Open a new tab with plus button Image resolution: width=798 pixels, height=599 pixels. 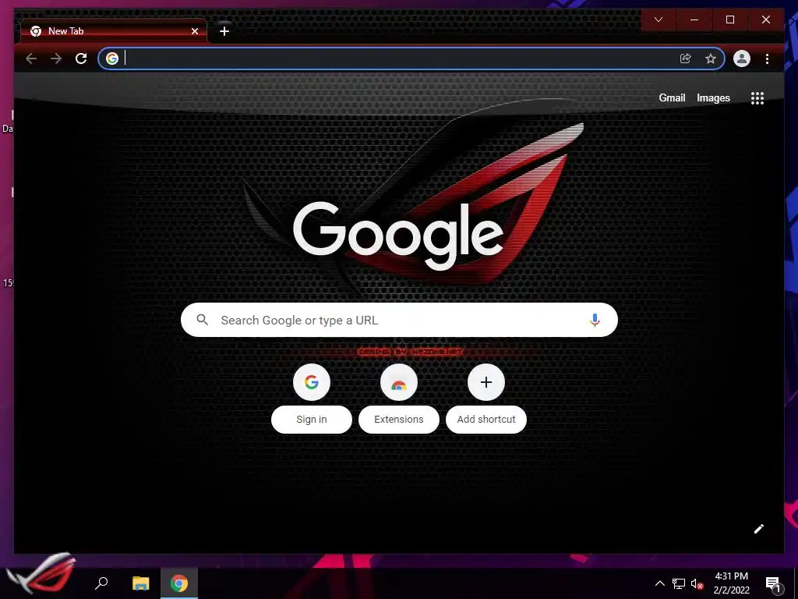click(x=224, y=31)
